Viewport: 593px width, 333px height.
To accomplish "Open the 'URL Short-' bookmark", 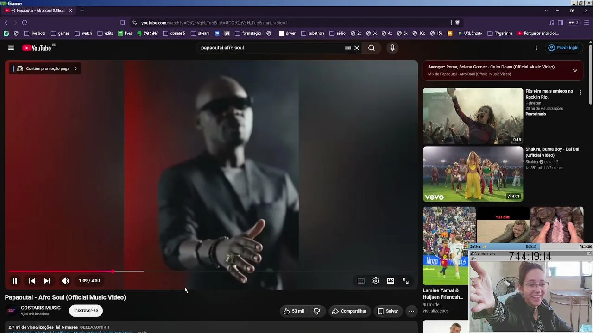I will (x=470, y=33).
